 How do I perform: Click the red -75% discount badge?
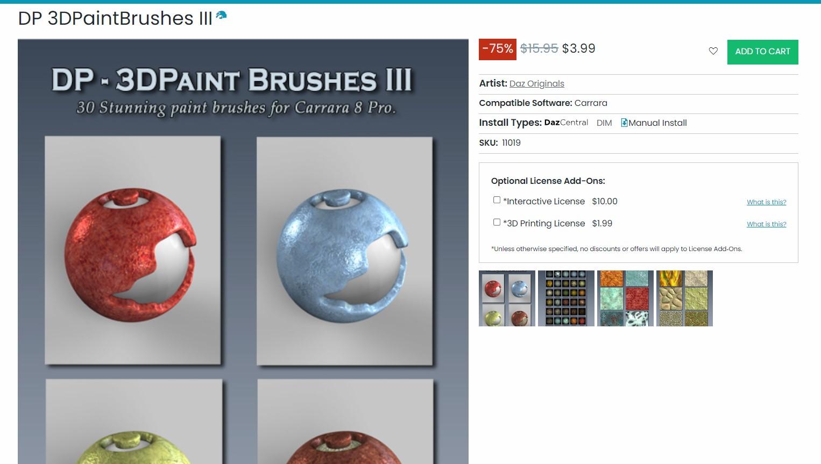[x=497, y=49]
